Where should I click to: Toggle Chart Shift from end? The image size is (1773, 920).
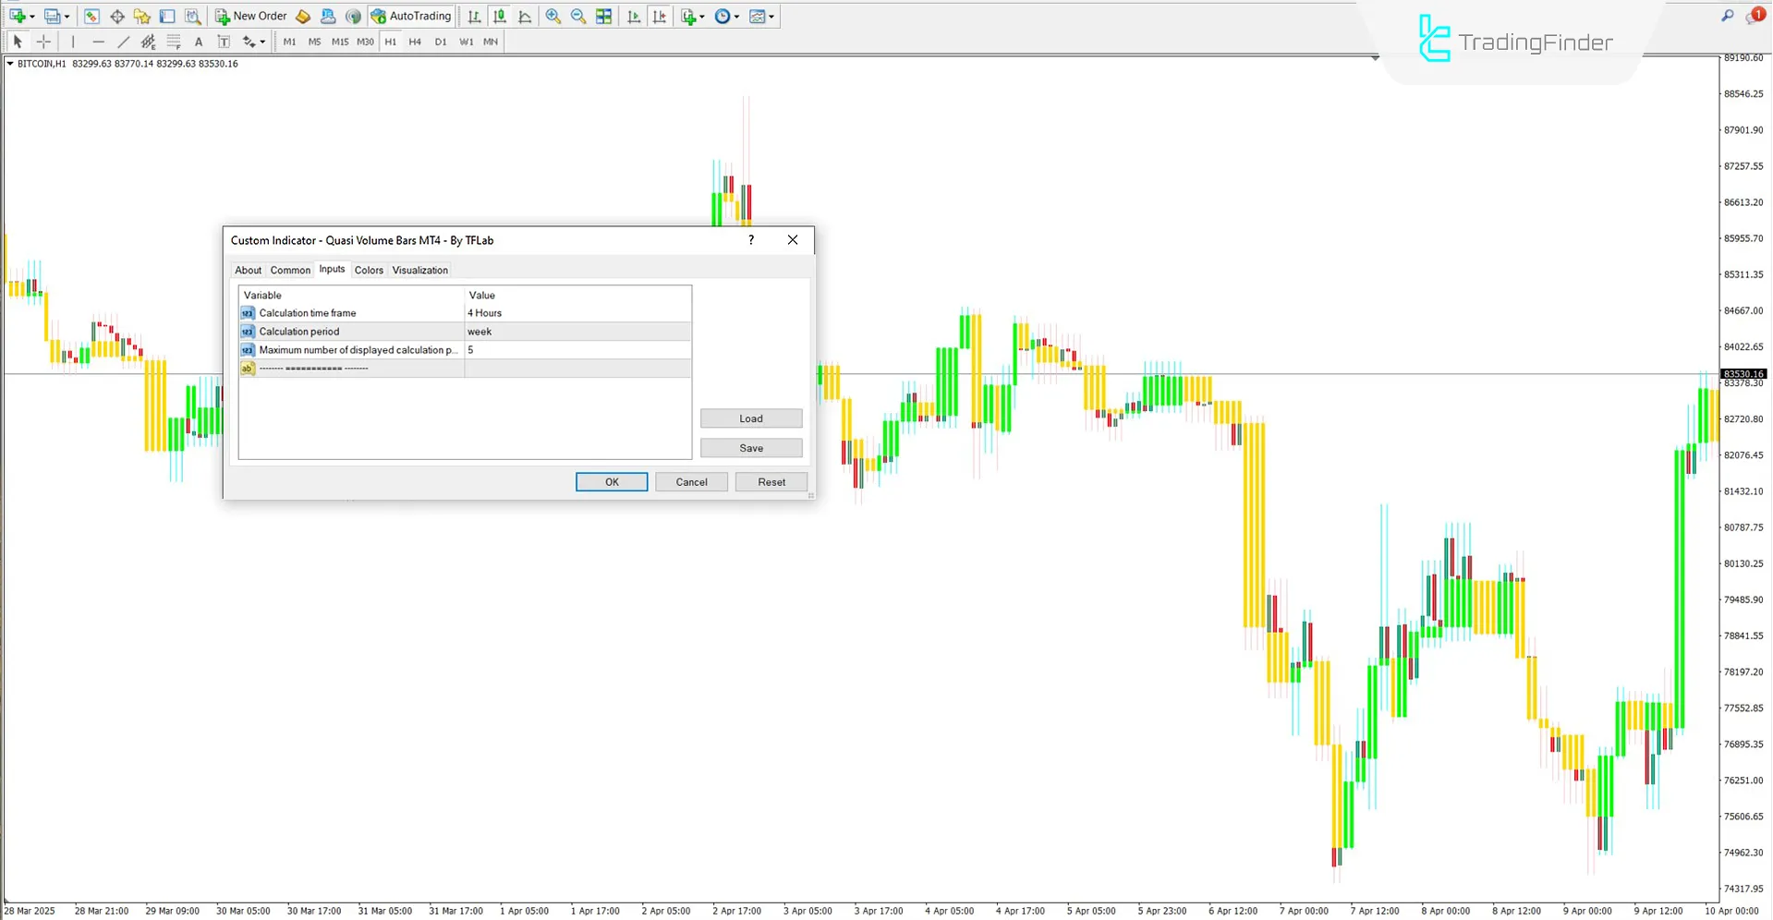click(x=660, y=16)
